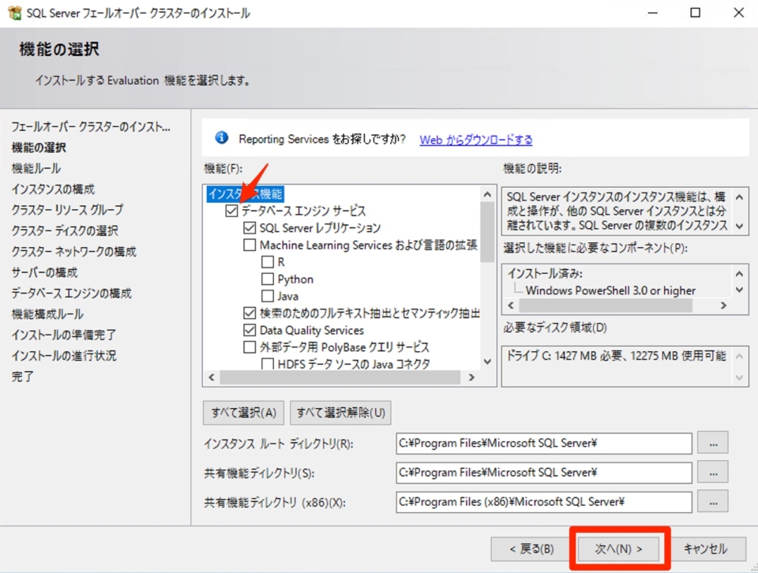Click インストール済み: node in prerequisites
Viewport: 758px width, 573px height.
tap(545, 273)
